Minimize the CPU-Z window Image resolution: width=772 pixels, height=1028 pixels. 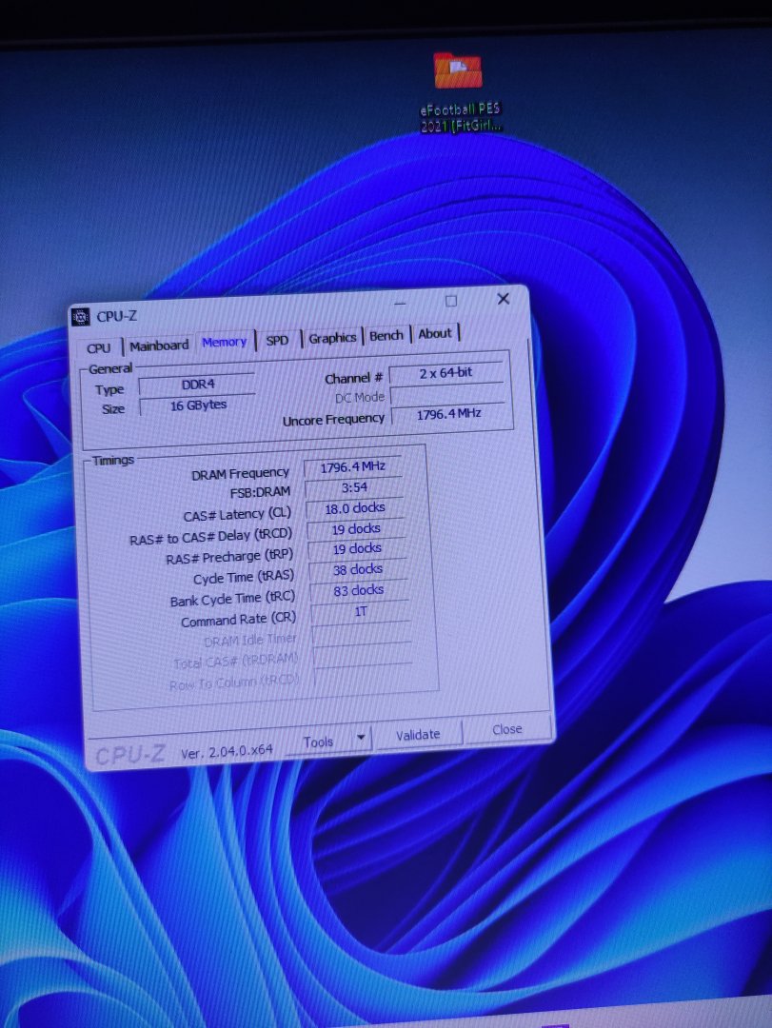tap(400, 304)
